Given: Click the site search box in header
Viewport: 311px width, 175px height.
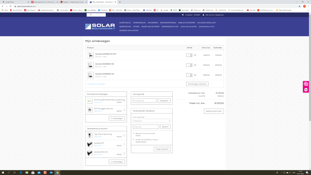Looking at the screenshot, I should tap(96, 15).
